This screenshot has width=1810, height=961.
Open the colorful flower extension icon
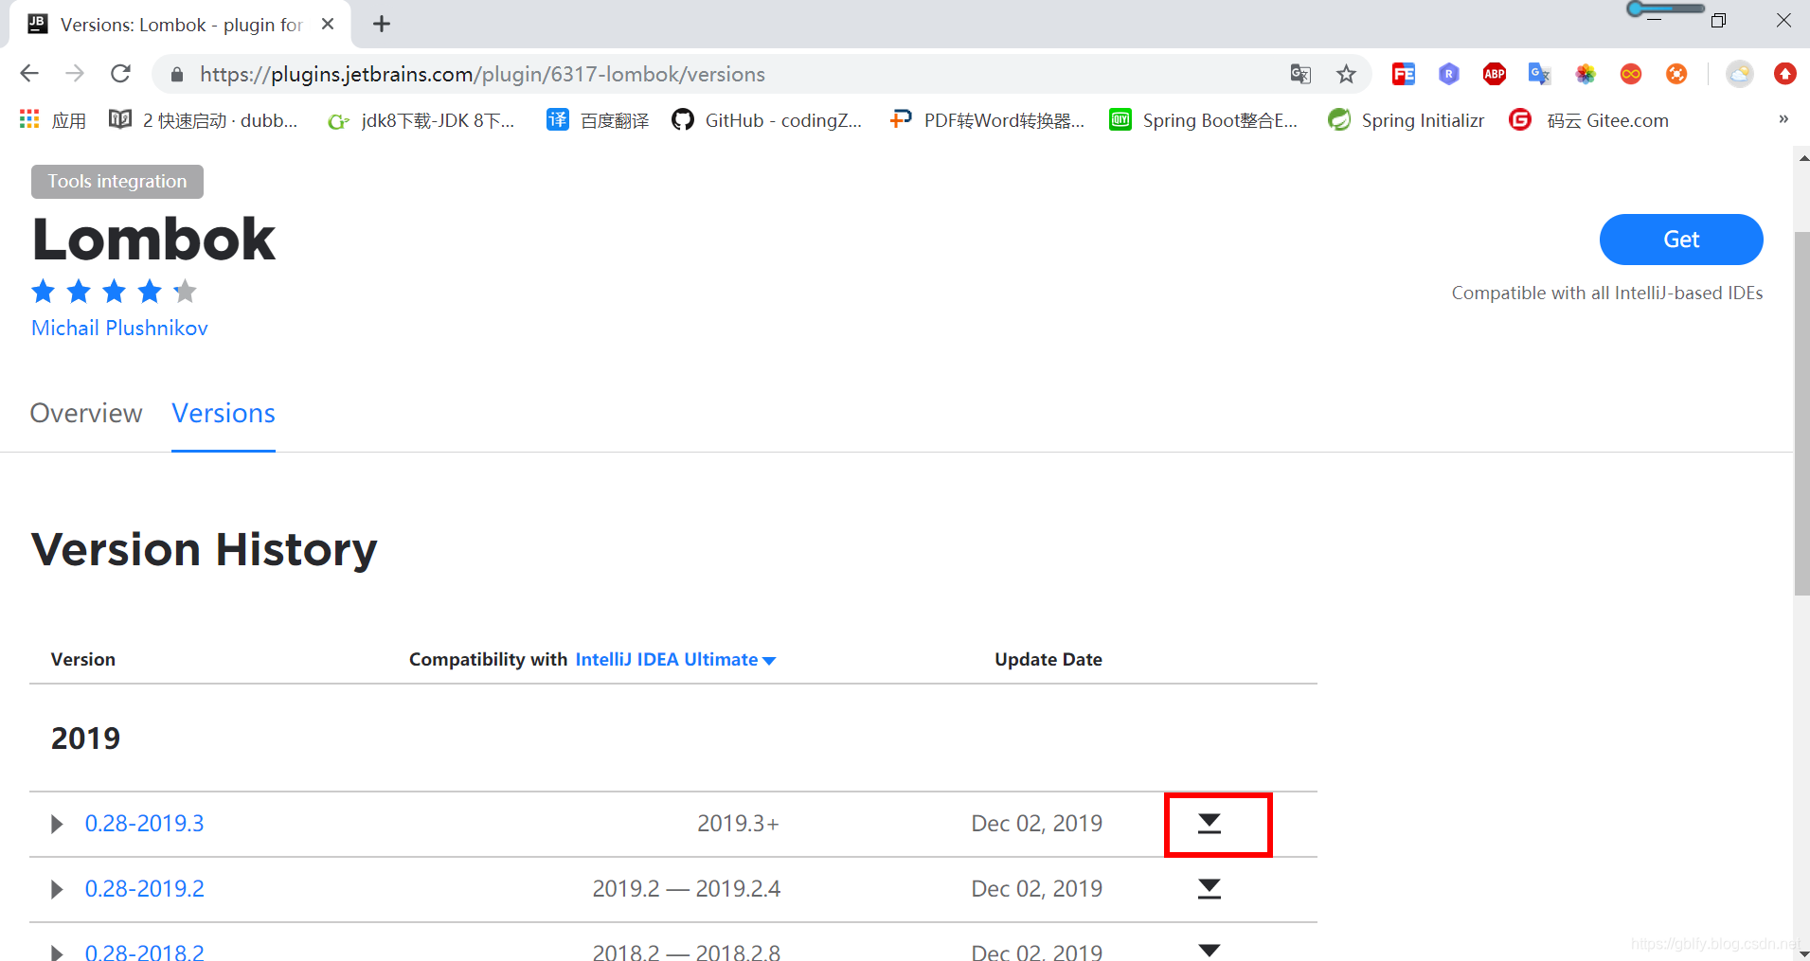[1586, 74]
